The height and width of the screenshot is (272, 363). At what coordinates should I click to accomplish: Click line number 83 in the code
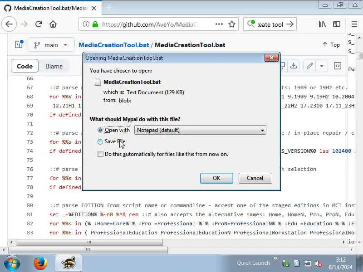pos(30,233)
